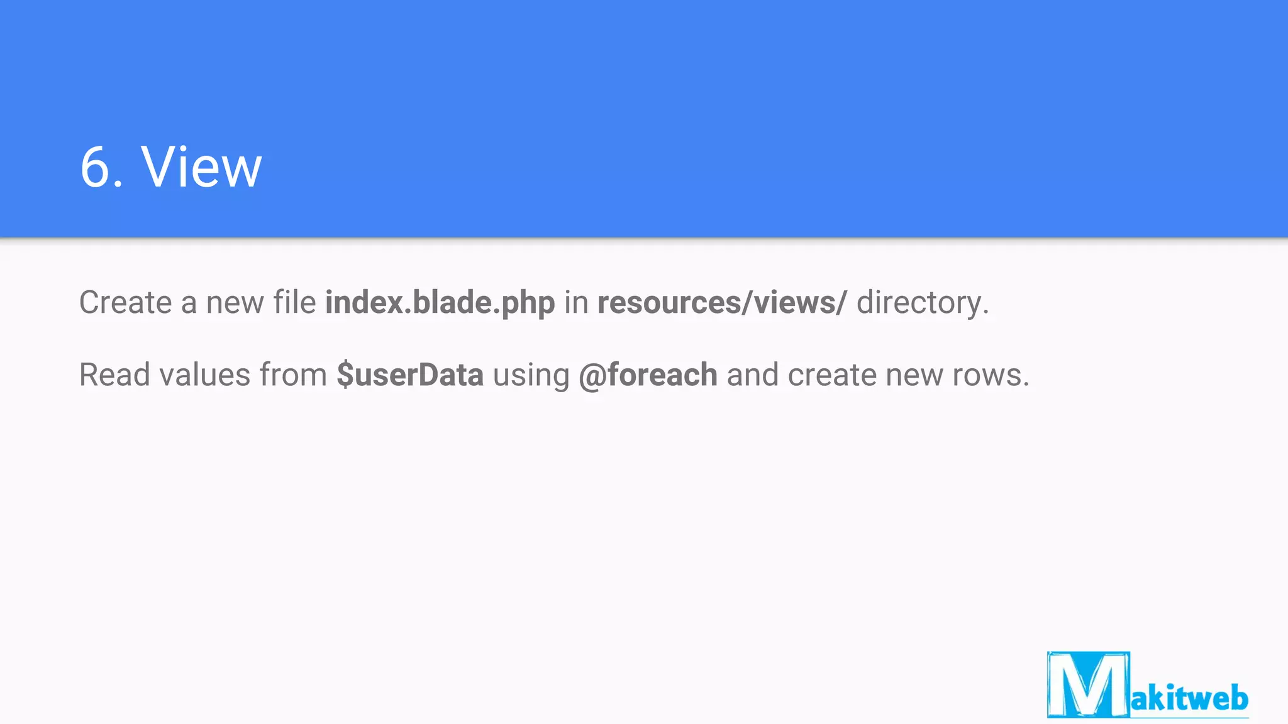Click the word 'directory.' in first line

tap(923, 303)
